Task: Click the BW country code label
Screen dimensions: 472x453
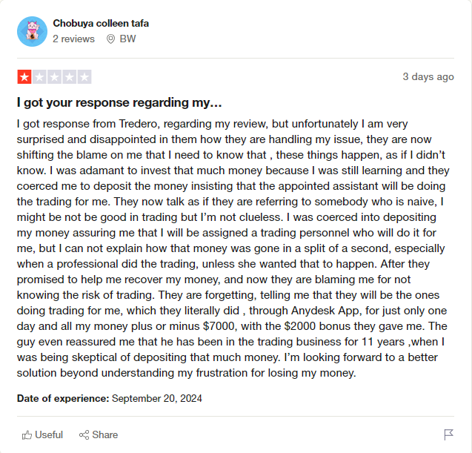Action: [x=127, y=39]
